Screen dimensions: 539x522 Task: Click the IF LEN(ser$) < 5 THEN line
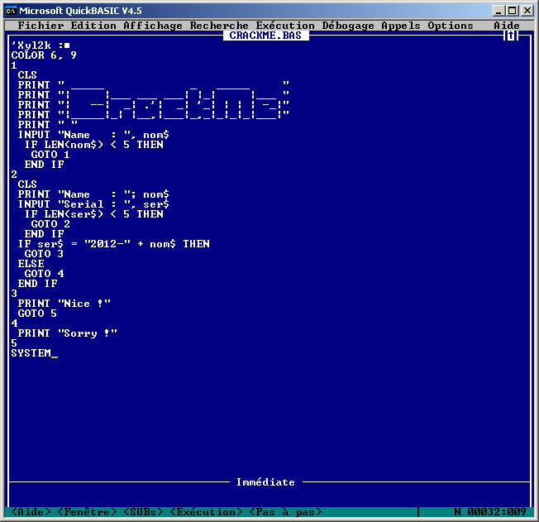coord(93,214)
